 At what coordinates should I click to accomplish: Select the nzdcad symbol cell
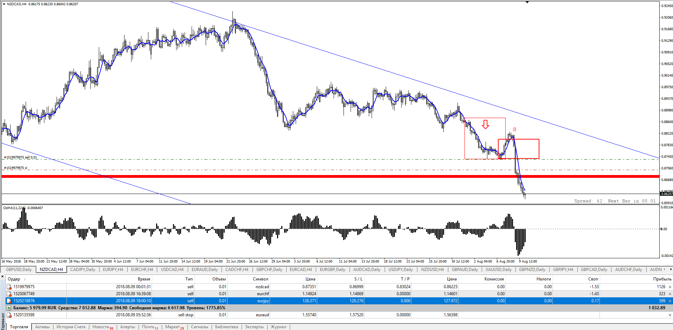pos(262,287)
